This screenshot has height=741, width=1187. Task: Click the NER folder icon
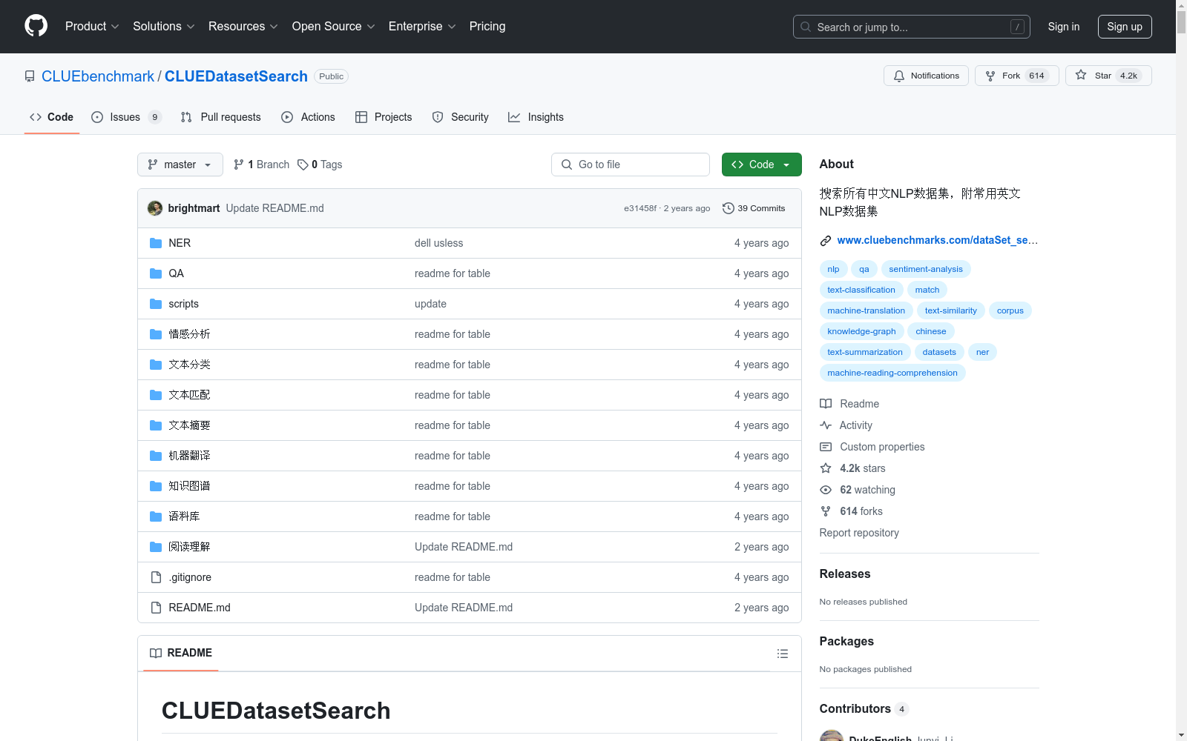(156, 243)
